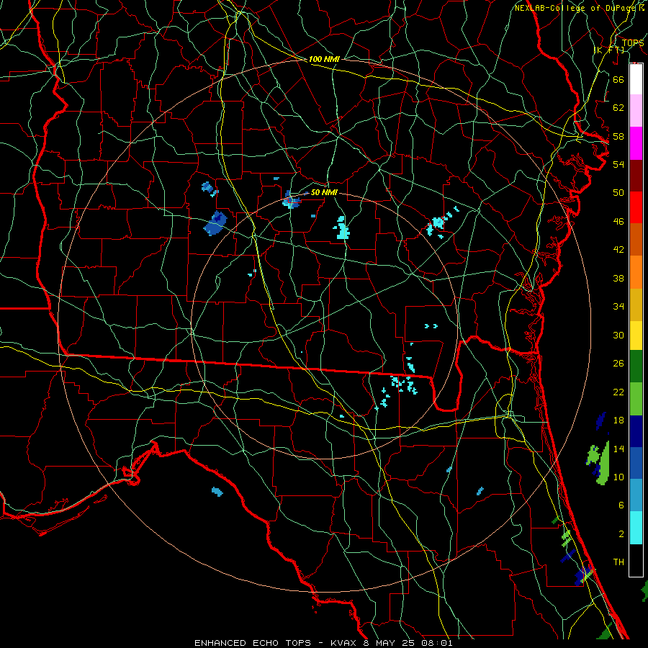
Task: Select the magenta swatch in the legend
Action: 636,143
